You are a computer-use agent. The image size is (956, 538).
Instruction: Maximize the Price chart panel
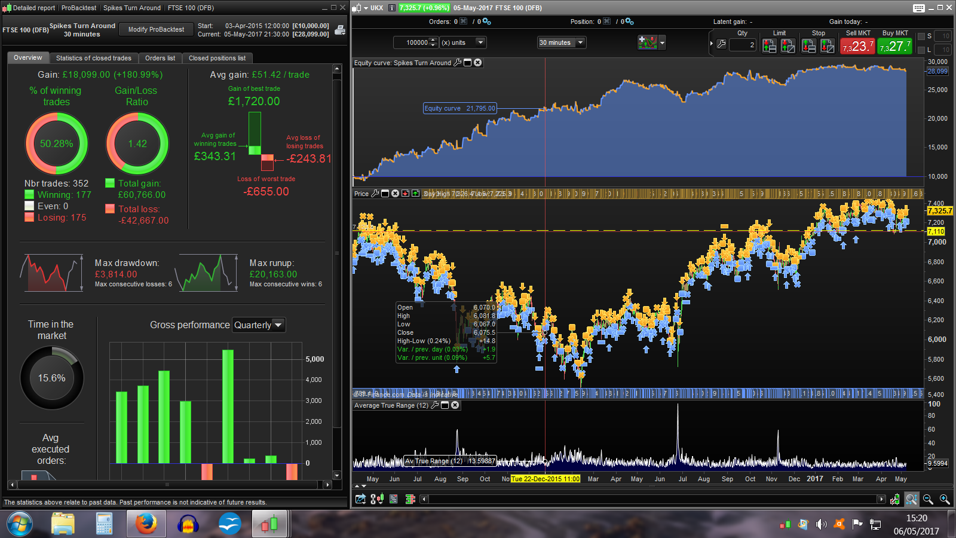[385, 193]
